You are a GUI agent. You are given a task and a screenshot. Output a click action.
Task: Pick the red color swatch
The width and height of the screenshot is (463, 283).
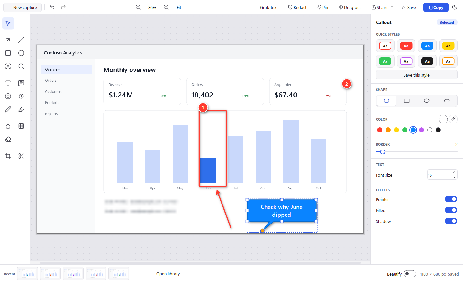(x=380, y=130)
